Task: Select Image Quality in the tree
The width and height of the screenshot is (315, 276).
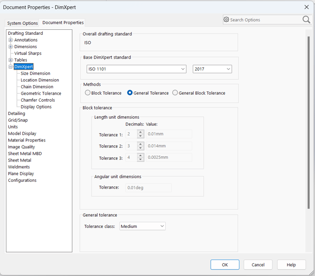Action: pos(22,147)
